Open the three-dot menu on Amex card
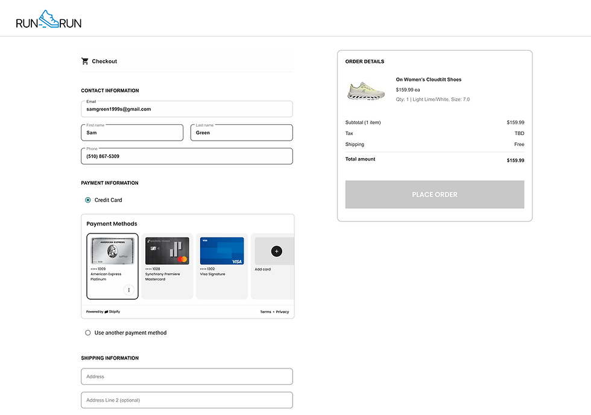591x415 pixels. click(x=129, y=290)
